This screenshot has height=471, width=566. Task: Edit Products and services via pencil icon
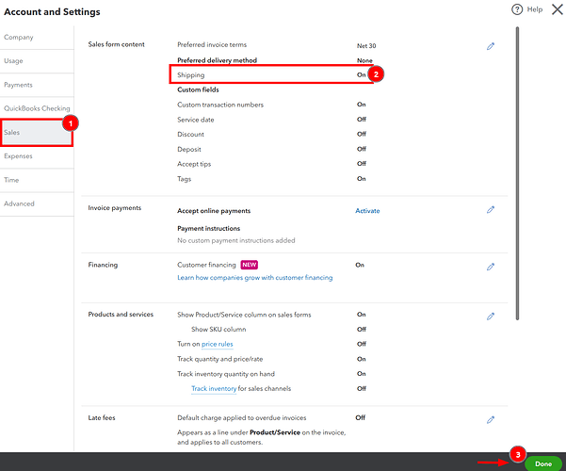tap(491, 316)
